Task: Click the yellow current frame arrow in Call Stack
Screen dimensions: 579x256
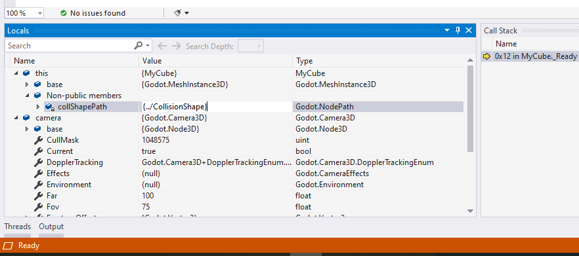Action: 486,56
